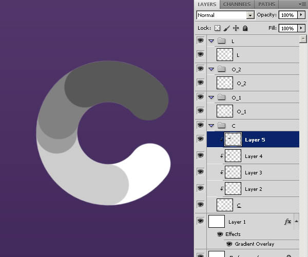308x257 pixels.
Task: Click the Fill percentage input field
Action: 287,28
